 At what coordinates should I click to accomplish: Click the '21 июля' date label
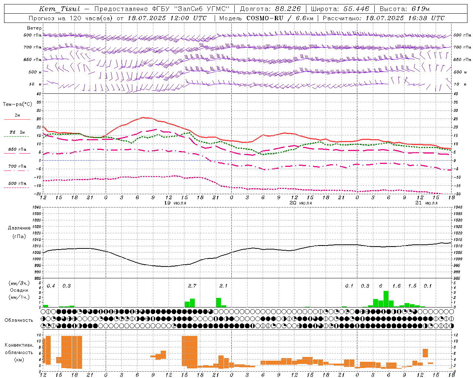[426, 203]
